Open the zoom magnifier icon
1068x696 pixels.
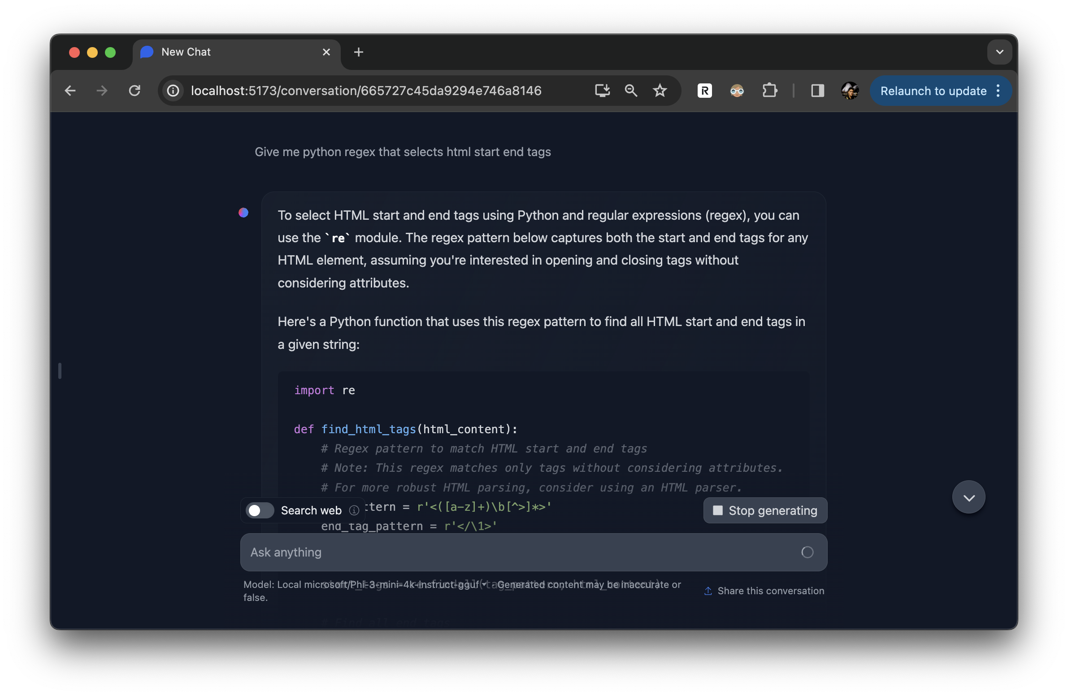(630, 91)
